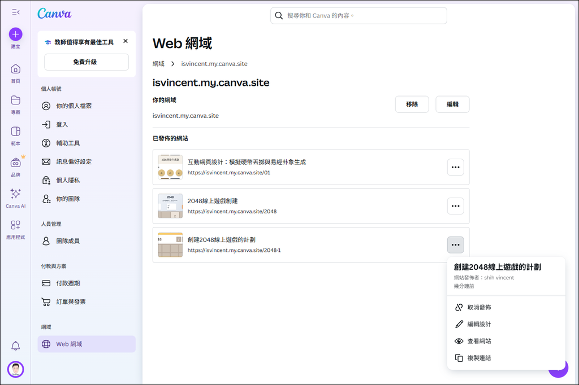Open 你的團隊 settings
Image resolution: width=579 pixels, height=385 pixels.
tap(87, 199)
